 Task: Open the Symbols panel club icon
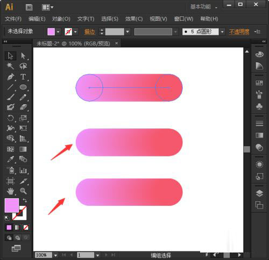259,106
